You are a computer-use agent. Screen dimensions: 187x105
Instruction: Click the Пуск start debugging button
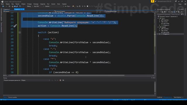click(67, 6)
